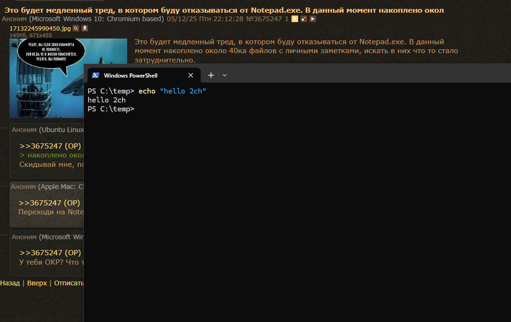Click the expand-thread icon next to the star
Screen dimensions: 511x322
[x=304, y=19]
